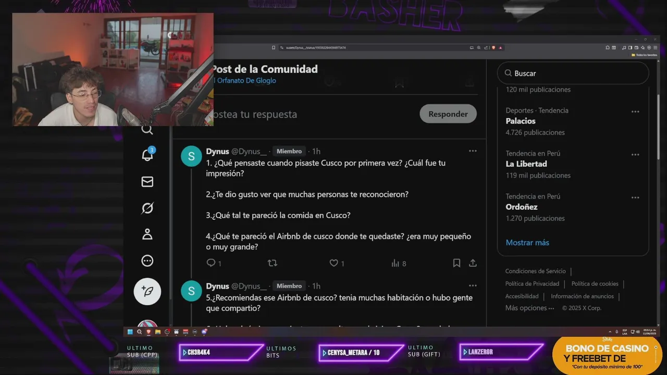Click the Mostrar más link

click(x=527, y=243)
